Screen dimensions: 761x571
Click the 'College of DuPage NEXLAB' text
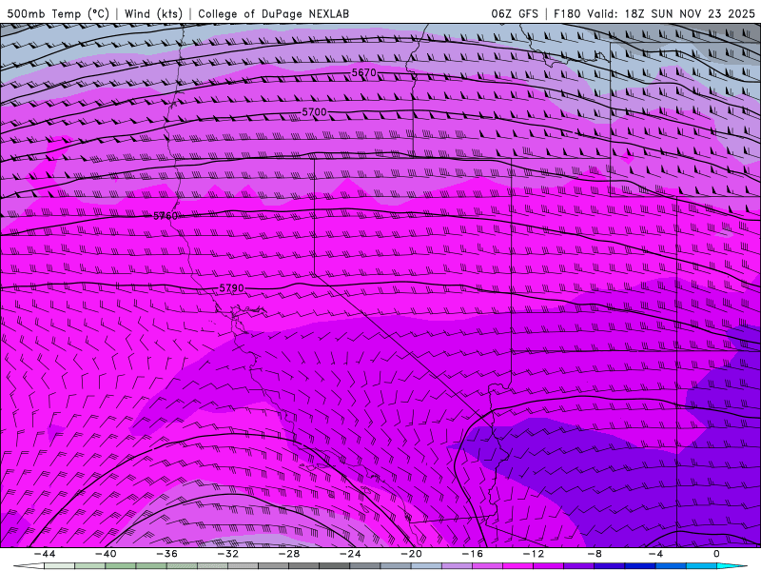pyautogui.click(x=274, y=13)
